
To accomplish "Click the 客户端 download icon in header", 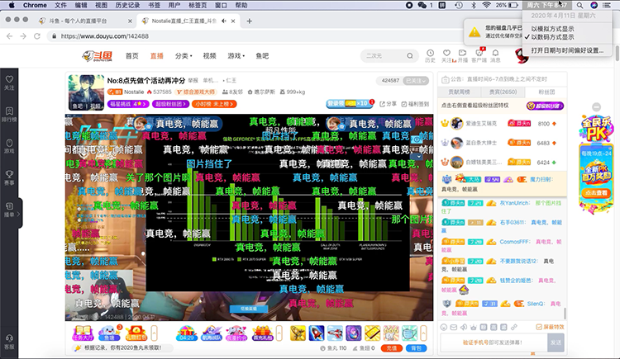I will pos(479,55).
